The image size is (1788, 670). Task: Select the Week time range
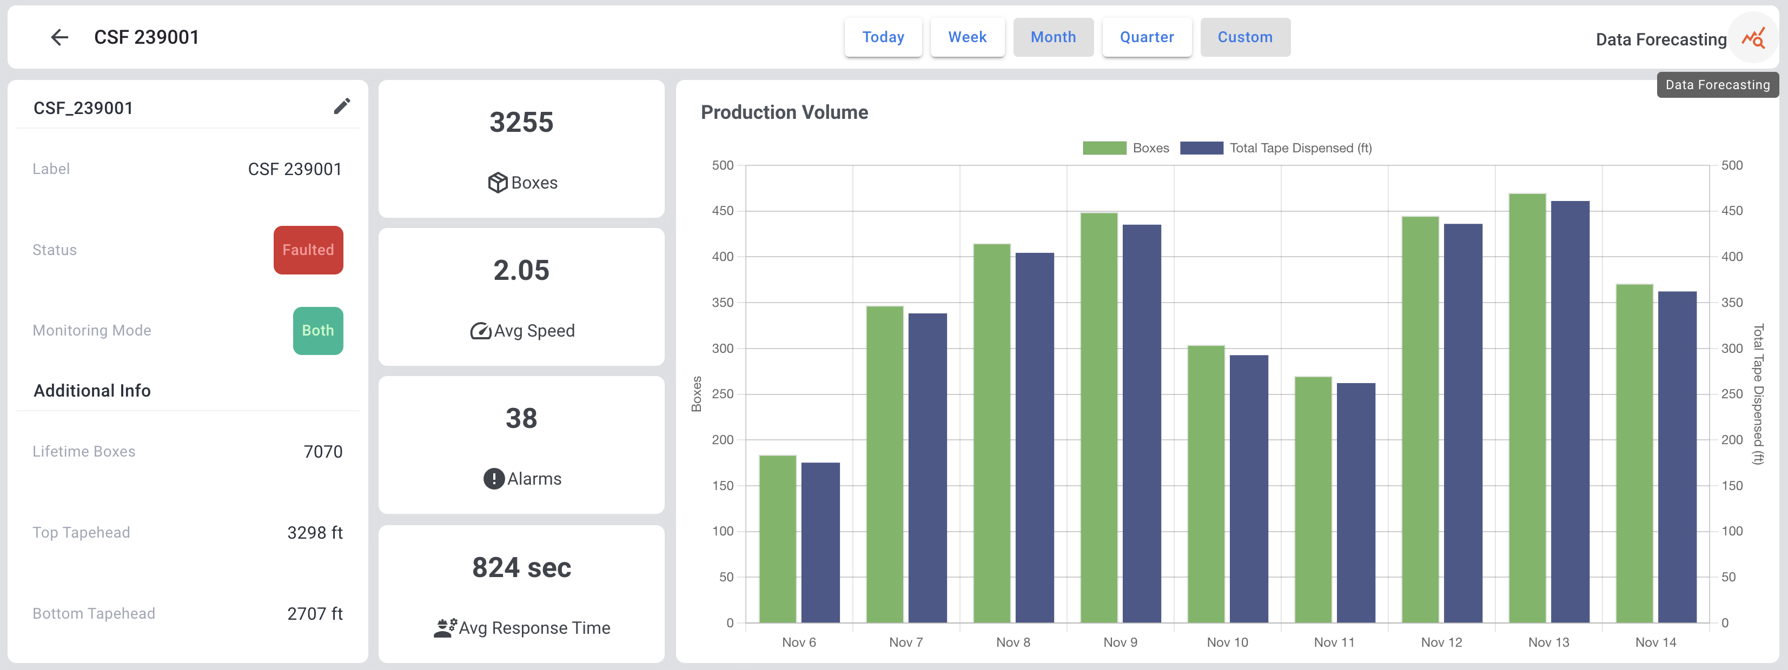pyautogui.click(x=967, y=37)
